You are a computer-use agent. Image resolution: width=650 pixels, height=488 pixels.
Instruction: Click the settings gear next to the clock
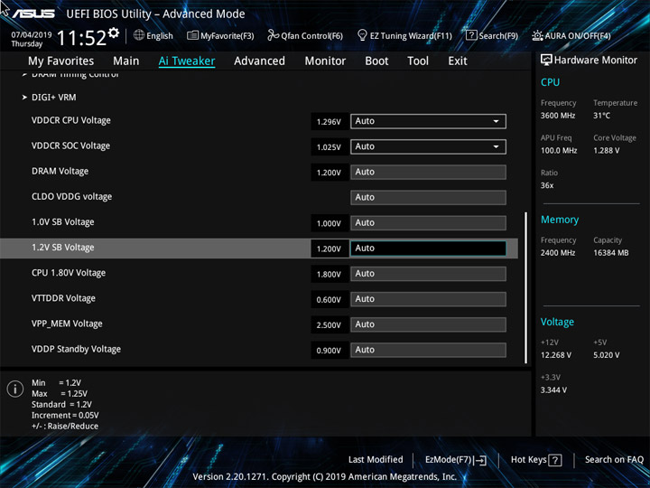point(114,33)
